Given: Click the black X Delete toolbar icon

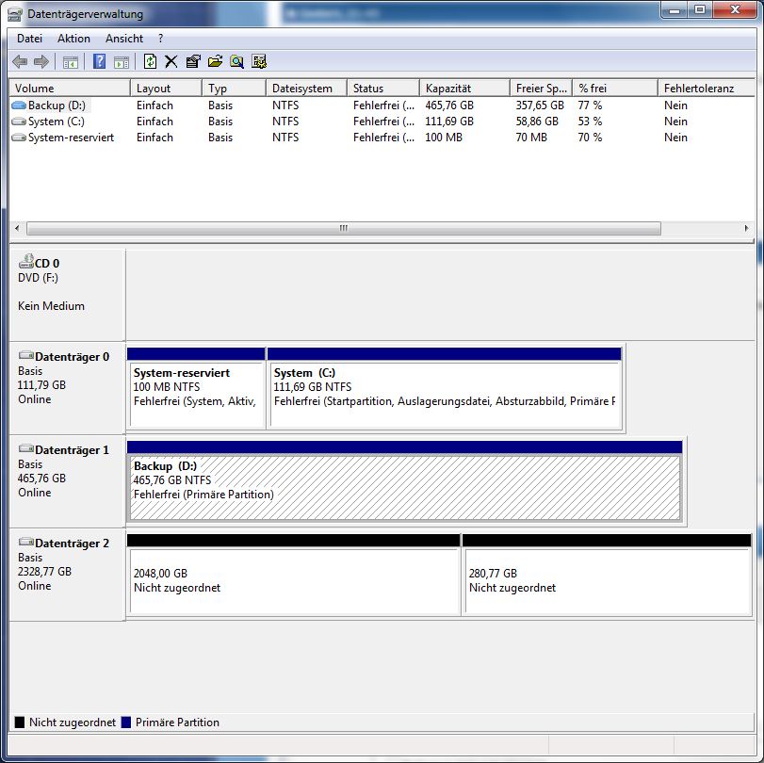Looking at the screenshot, I should [x=171, y=61].
